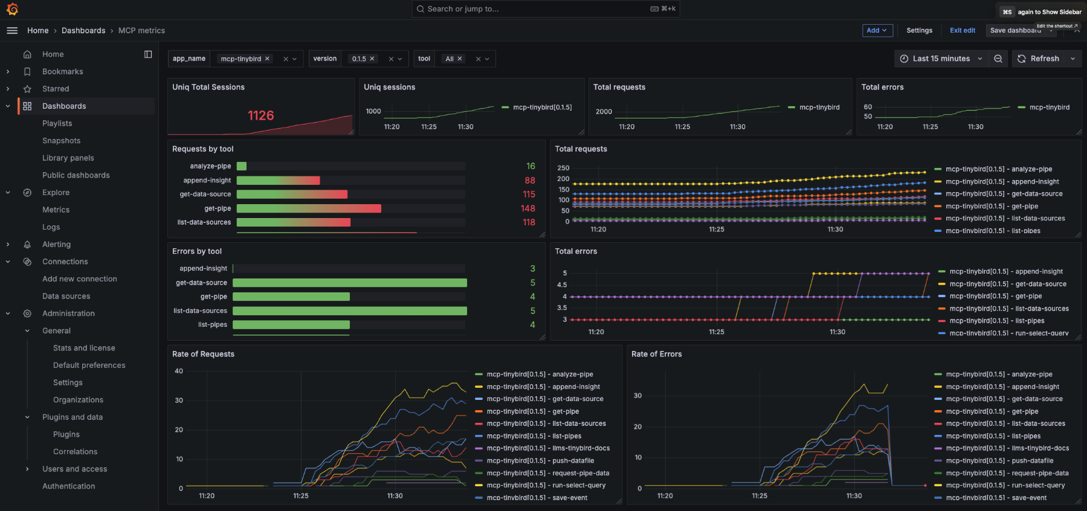1087x511 pixels.
Task: Clear the tool variable selection
Action: coord(479,59)
